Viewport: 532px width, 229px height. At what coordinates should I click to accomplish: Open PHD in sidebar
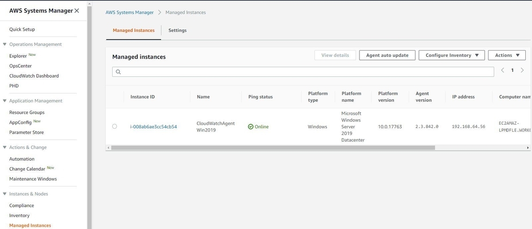14,86
